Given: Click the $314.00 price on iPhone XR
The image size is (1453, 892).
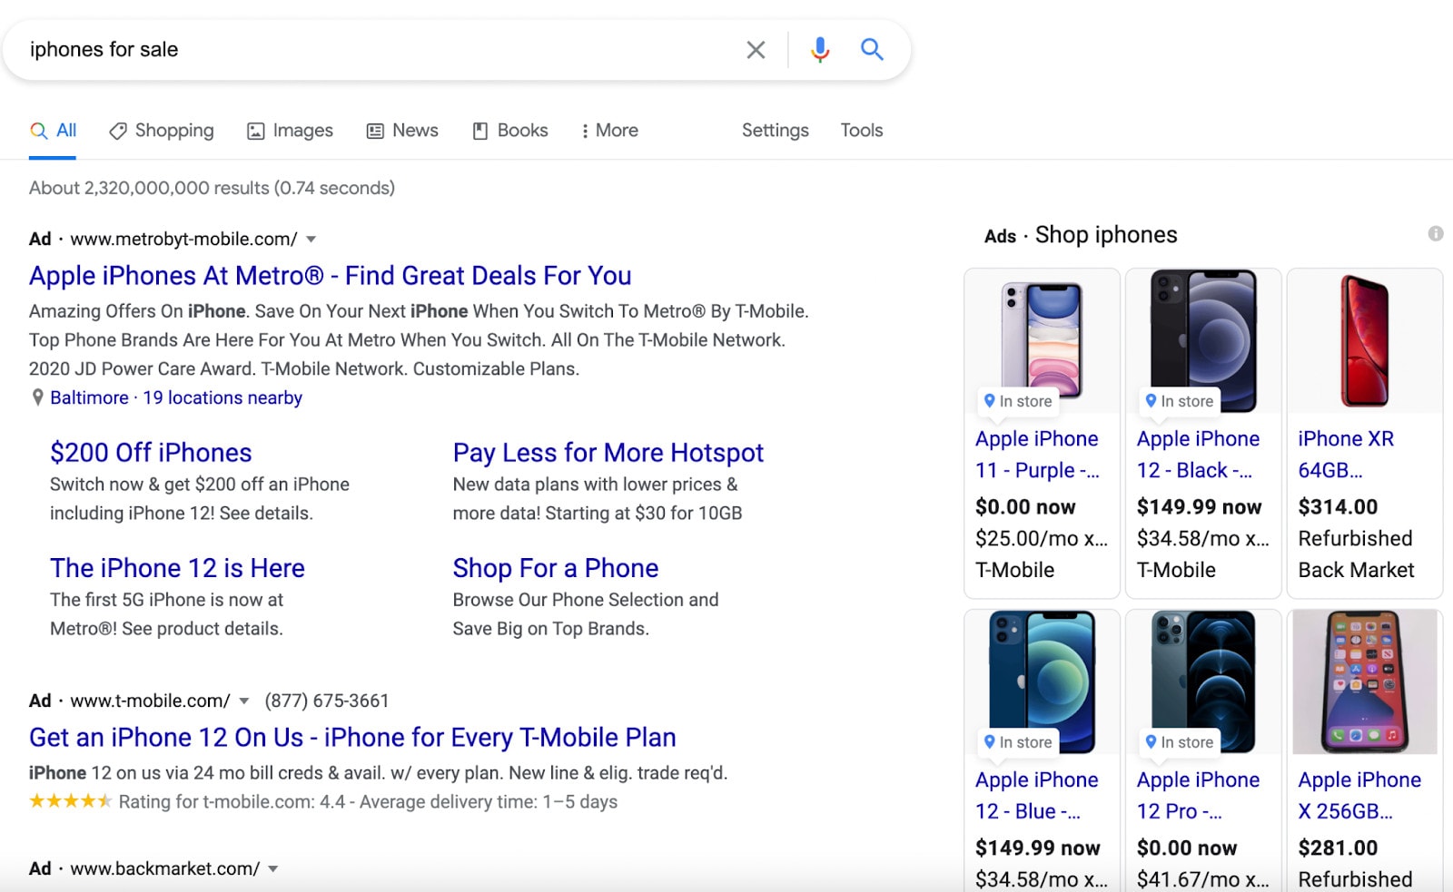Looking at the screenshot, I should tap(1338, 507).
